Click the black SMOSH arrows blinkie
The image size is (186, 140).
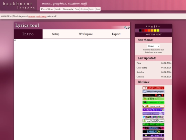pyautogui.click(x=153, y=132)
